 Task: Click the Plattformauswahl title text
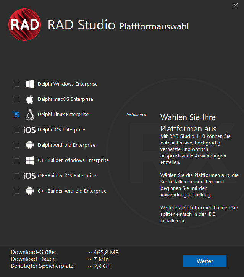(154, 26)
